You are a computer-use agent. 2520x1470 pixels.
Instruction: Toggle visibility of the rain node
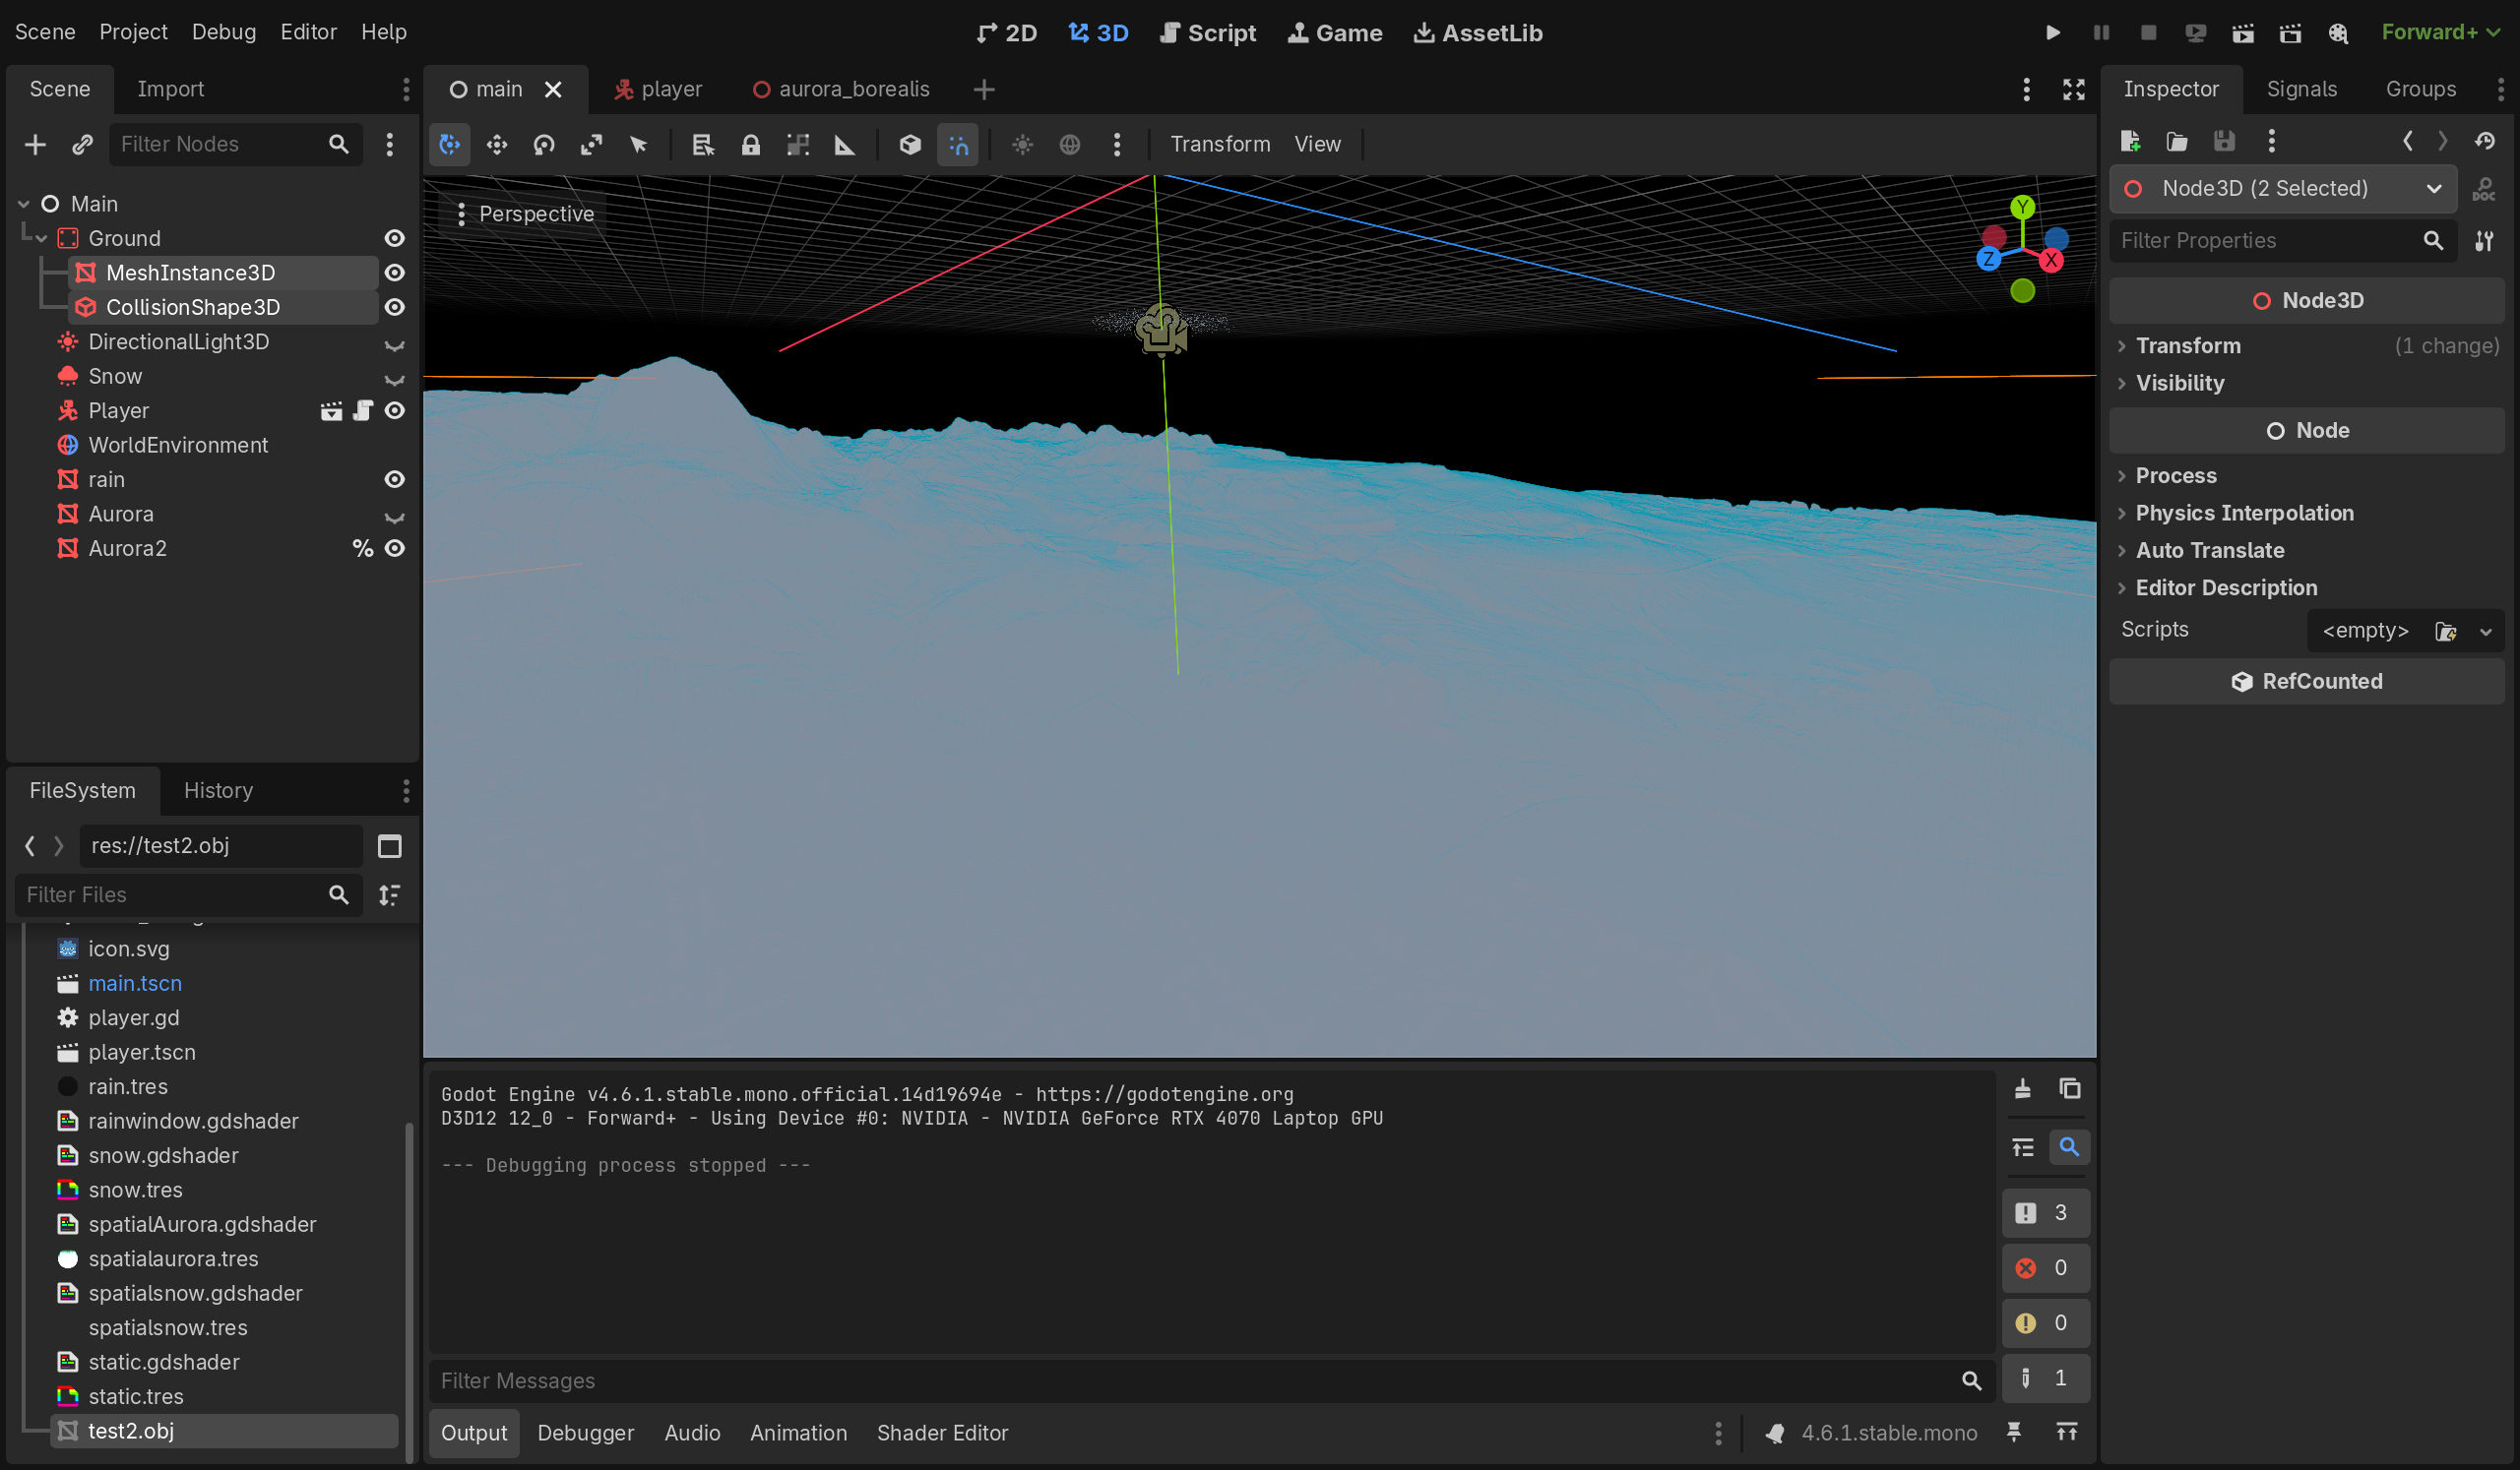(x=395, y=480)
